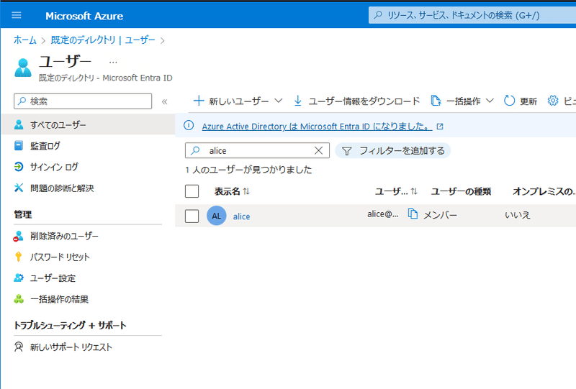Screen dimensions: 576x389
Task: Click the magnifier icon in global search
Action: (377, 15)
